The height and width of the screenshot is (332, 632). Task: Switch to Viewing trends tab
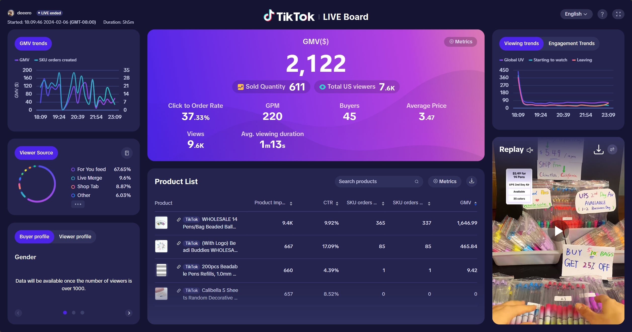[x=521, y=44]
